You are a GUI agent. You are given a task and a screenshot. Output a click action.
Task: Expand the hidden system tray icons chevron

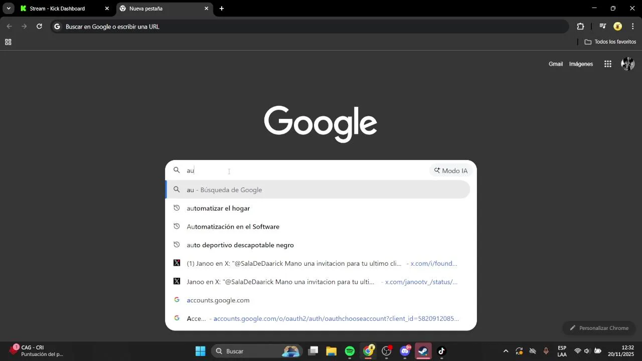pyautogui.click(x=506, y=351)
